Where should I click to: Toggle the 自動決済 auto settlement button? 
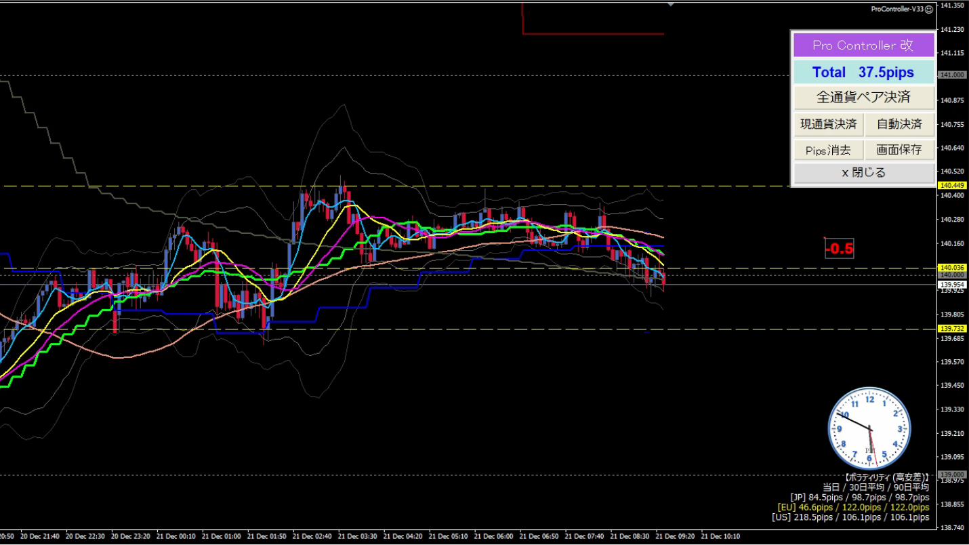(x=899, y=125)
